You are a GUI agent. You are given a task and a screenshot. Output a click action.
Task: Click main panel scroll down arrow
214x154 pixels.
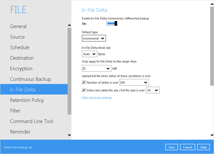212,135
